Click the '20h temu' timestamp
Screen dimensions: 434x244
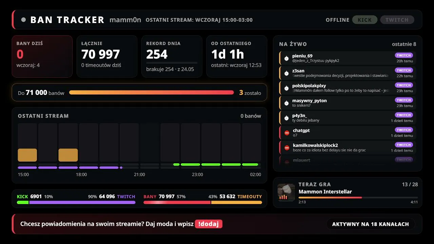point(405,61)
